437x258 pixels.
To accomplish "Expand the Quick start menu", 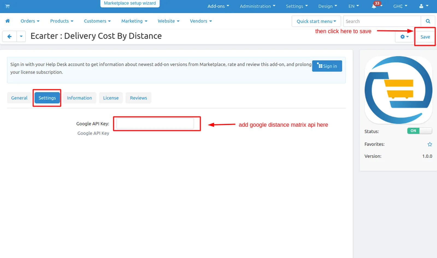I will click(x=316, y=21).
